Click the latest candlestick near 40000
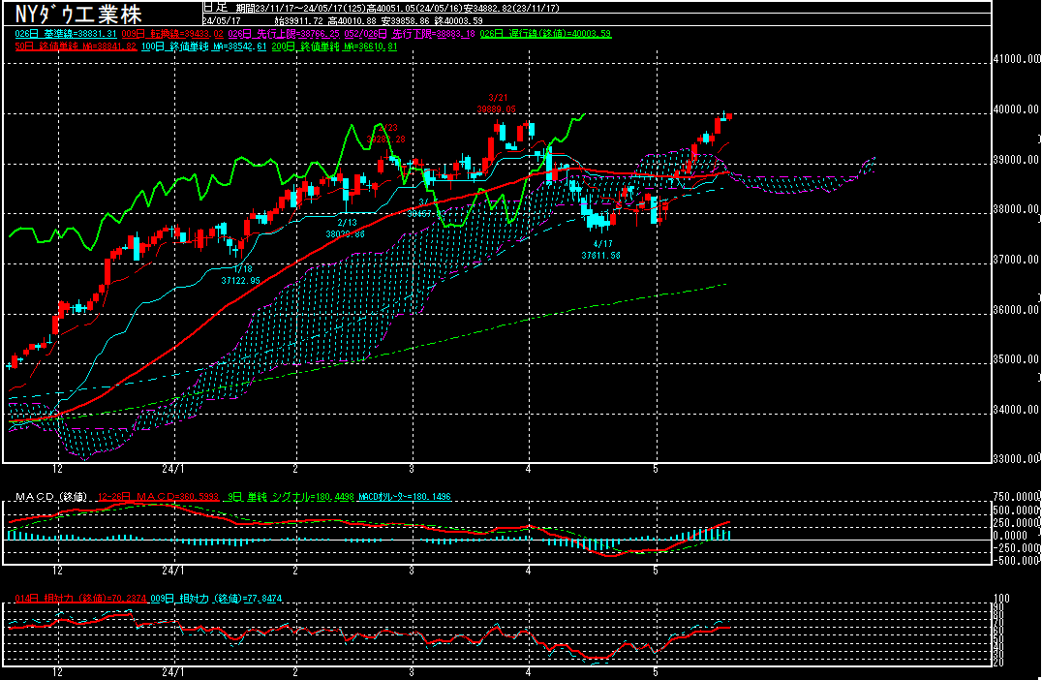This screenshot has width=1042, height=680. point(729,116)
